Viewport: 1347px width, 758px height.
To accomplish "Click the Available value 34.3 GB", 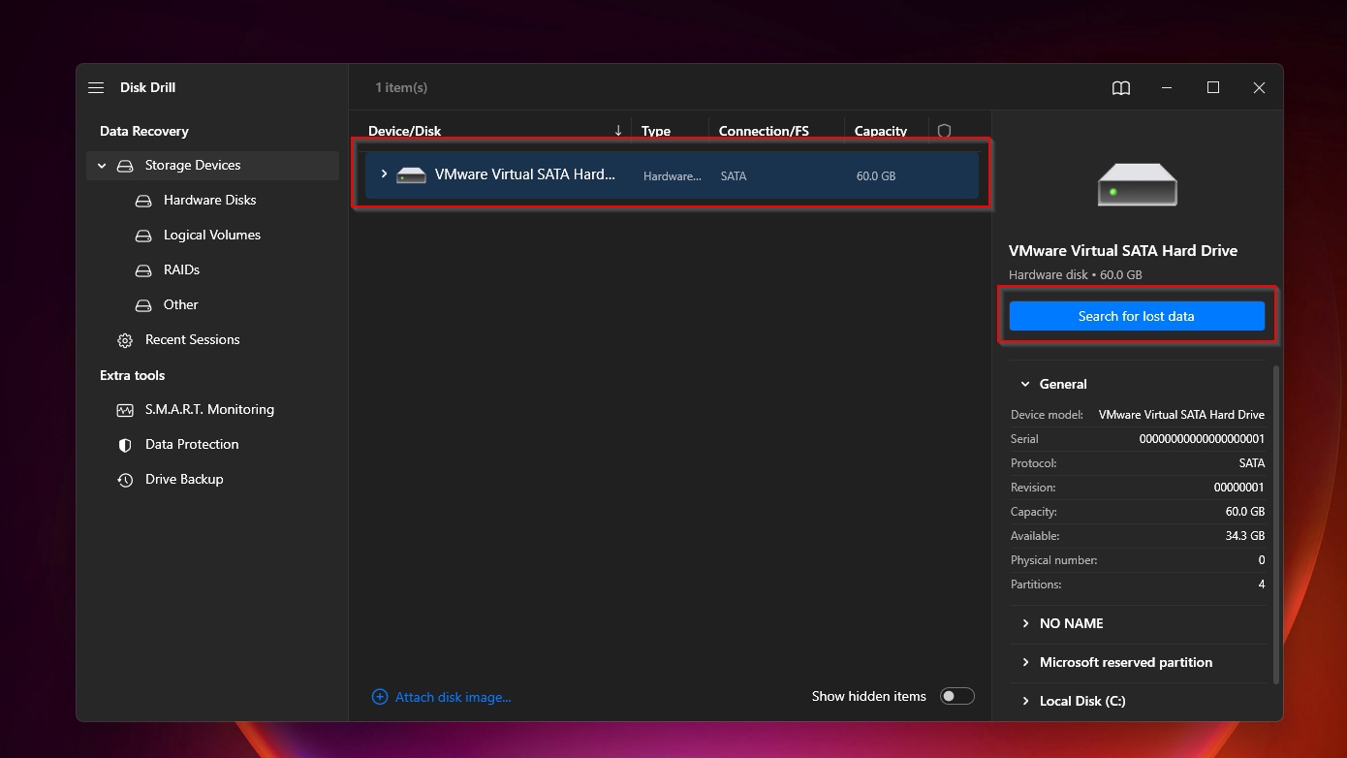I will [1245, 536].
